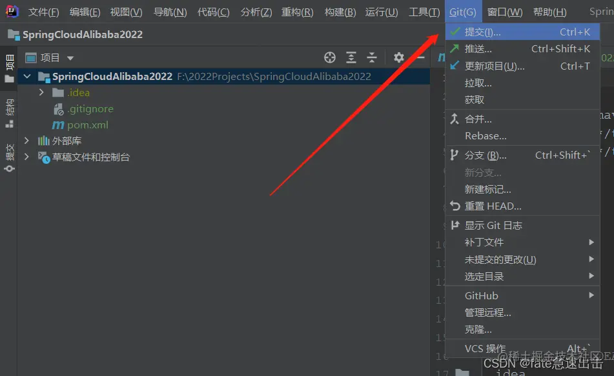Open the 结构 (Structure) sidebar tool icon
This screenshot has height=376, width=614.
click(8, 108)
